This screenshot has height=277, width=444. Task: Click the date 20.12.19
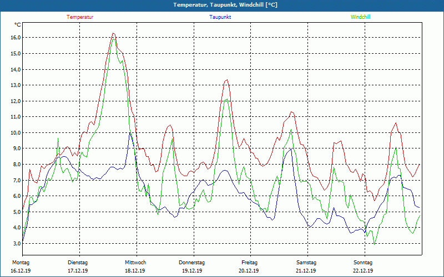tap(249, 271)
